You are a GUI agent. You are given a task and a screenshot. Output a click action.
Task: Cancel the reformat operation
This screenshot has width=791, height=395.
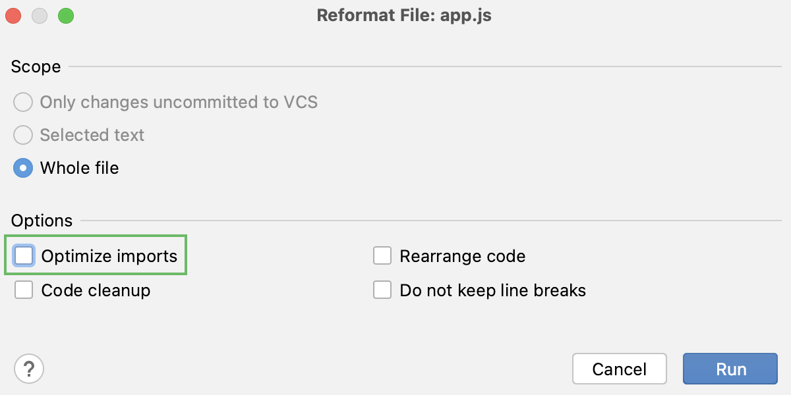619,369
